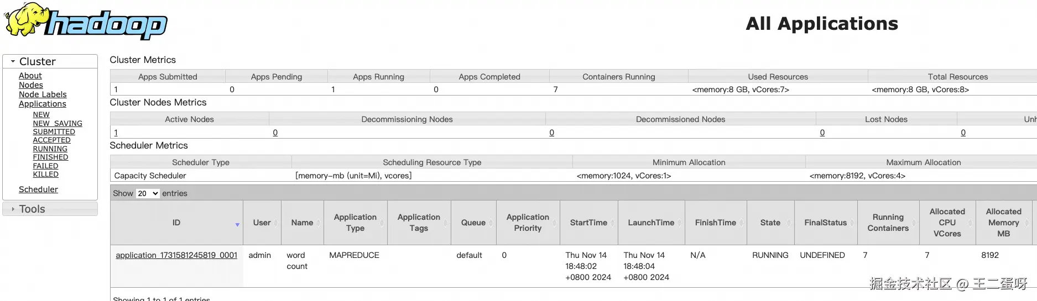
Task: Click the Hadoop elephant logo
Action: (x=86, y=21)
